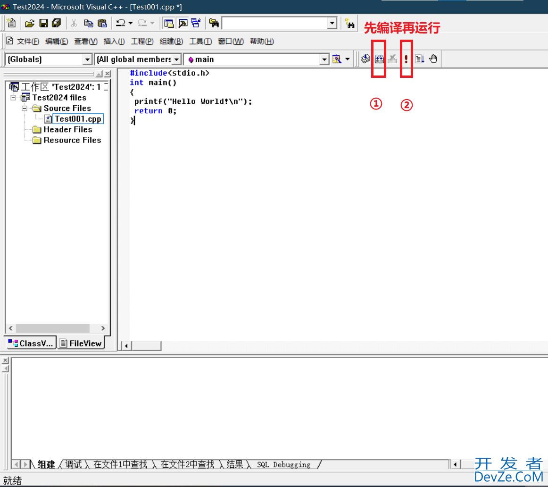Open the WizardBar actions dropdown arrow

pos(347,59)
